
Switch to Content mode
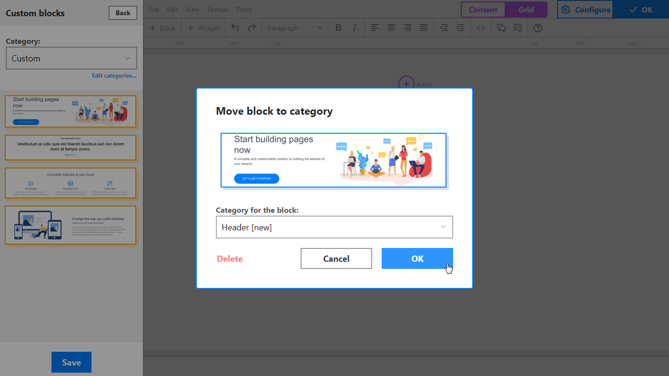(x=483, y=10)
